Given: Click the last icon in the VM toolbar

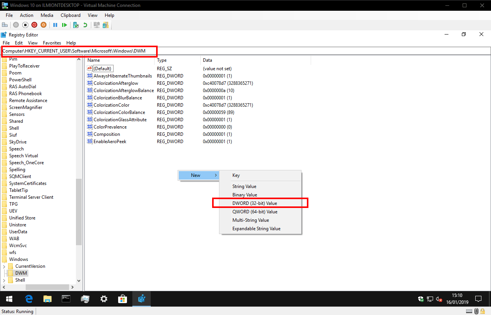Looking at the screenshot, I should [105, 25].
